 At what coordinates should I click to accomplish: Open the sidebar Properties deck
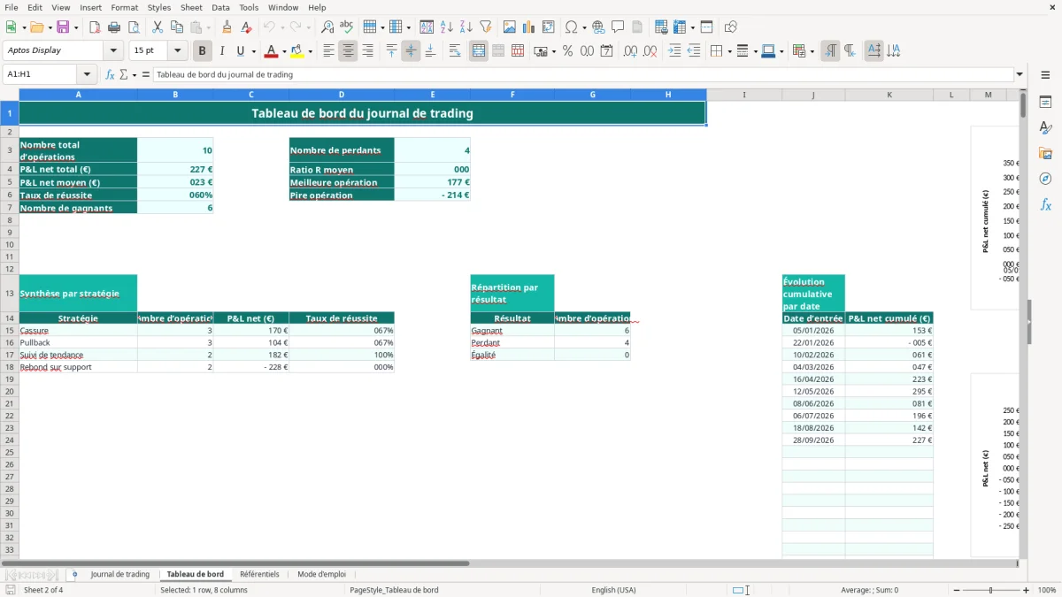click(x=1045, y=102)
